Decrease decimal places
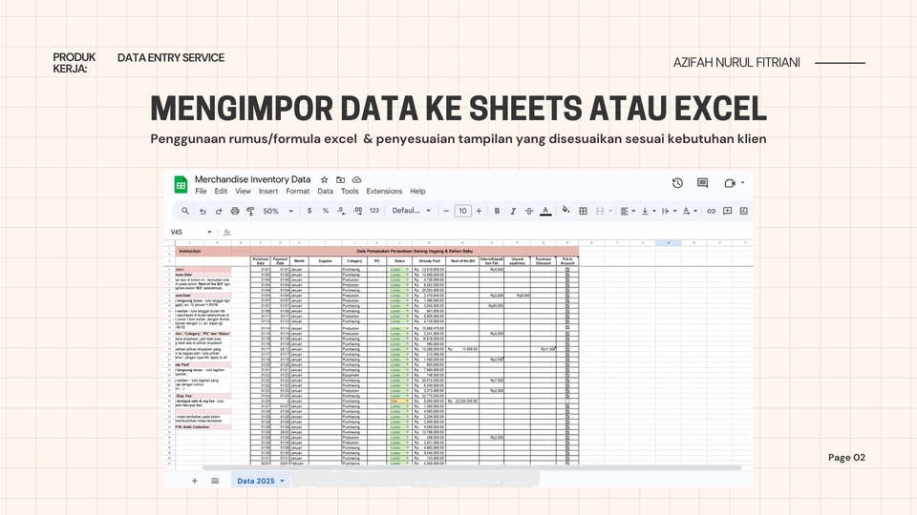This screenshot has height=515, width=917. coord(341,211)
